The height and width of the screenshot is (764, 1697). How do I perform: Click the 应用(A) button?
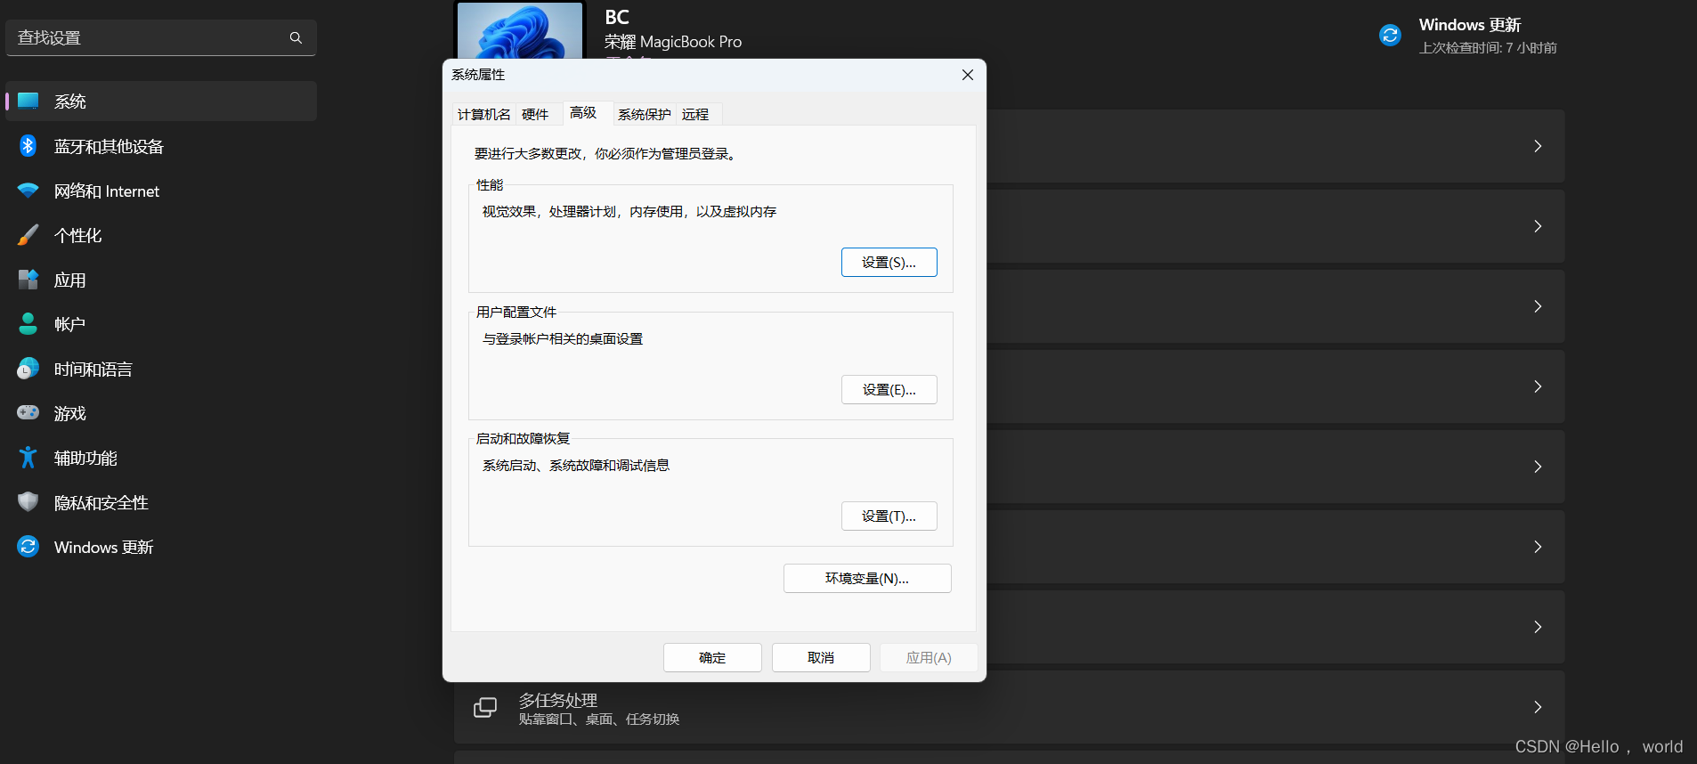coord(929,658)
